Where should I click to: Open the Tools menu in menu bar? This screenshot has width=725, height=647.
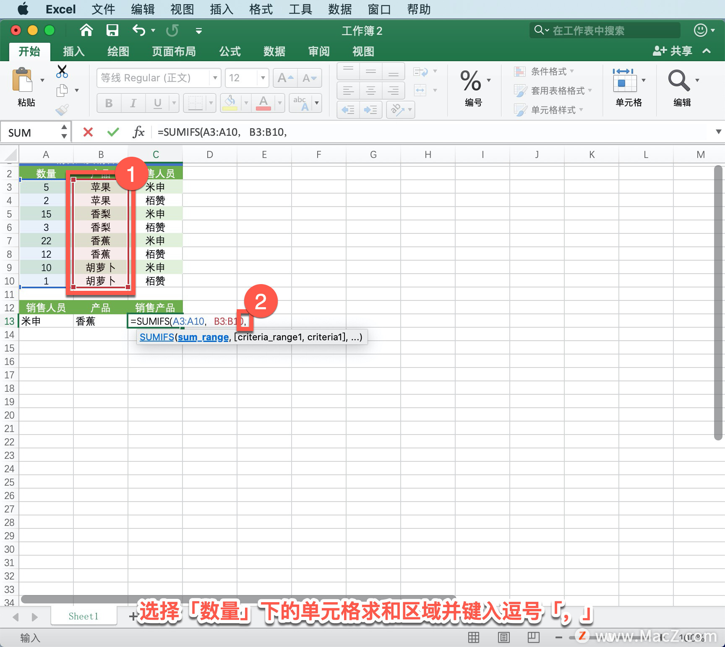[300, 9]
